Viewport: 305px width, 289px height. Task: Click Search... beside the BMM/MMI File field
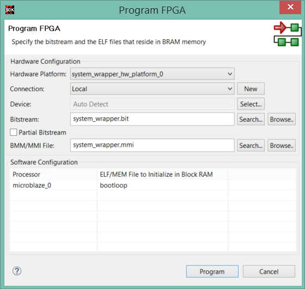coord(251,145)
